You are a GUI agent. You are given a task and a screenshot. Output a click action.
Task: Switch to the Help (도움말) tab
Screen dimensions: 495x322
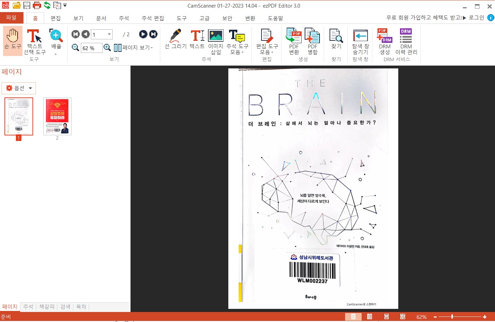click(x=276, y=18)
